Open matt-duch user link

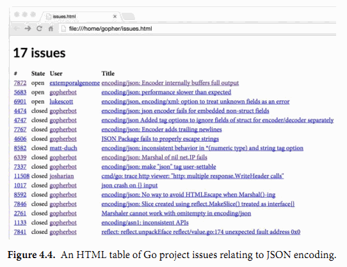(x=63, y=148)
